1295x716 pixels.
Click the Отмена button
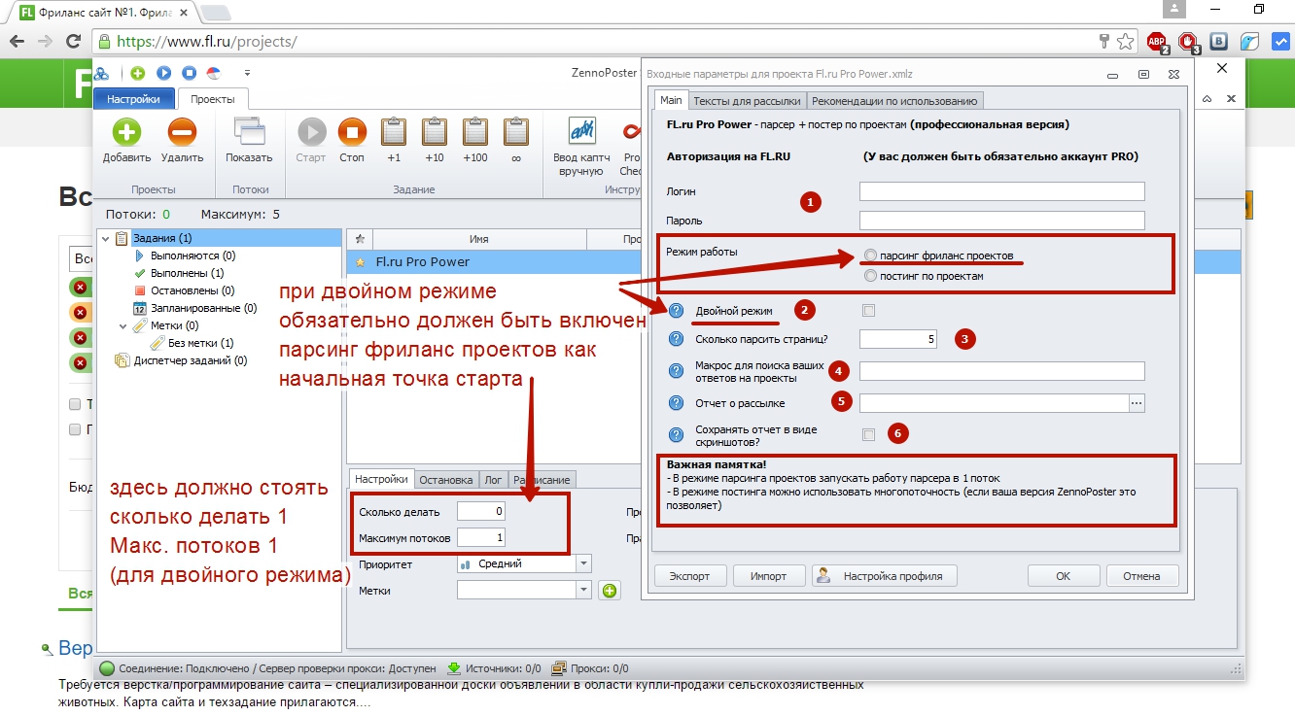click(1141, 576)
